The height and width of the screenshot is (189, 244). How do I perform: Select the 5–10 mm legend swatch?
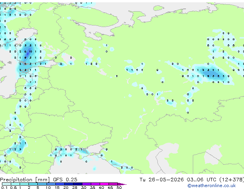pos(42,184)
